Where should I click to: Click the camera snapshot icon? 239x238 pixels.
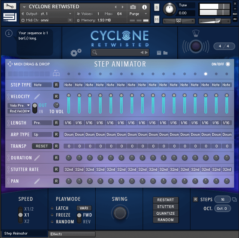pyautogui.click(x=133, y=7)
